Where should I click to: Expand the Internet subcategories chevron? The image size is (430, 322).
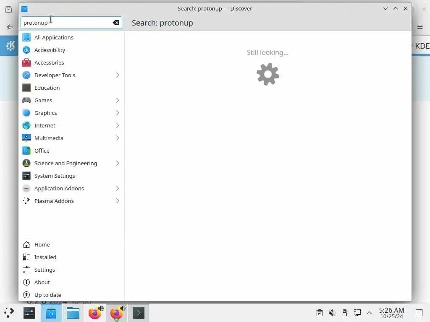tap(118, 126)
